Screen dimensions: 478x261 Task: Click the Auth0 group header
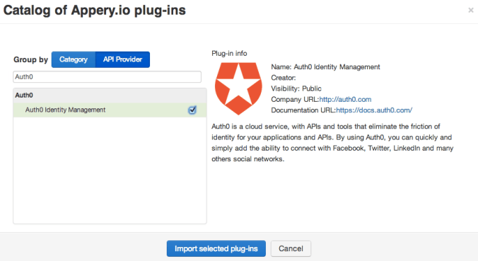pyautogui.click(x=110, y=95)
